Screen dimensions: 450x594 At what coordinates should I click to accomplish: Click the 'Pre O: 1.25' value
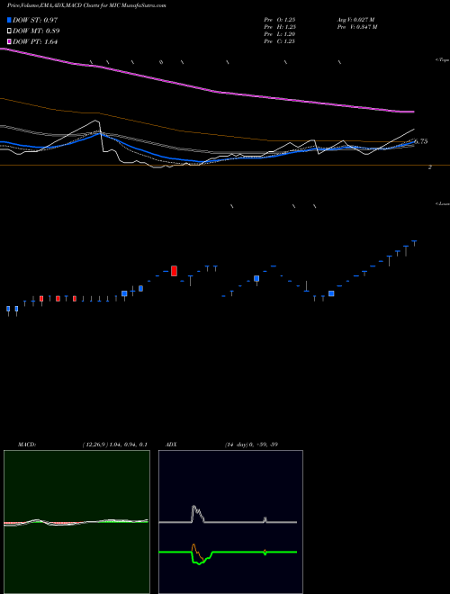(280, 20)
